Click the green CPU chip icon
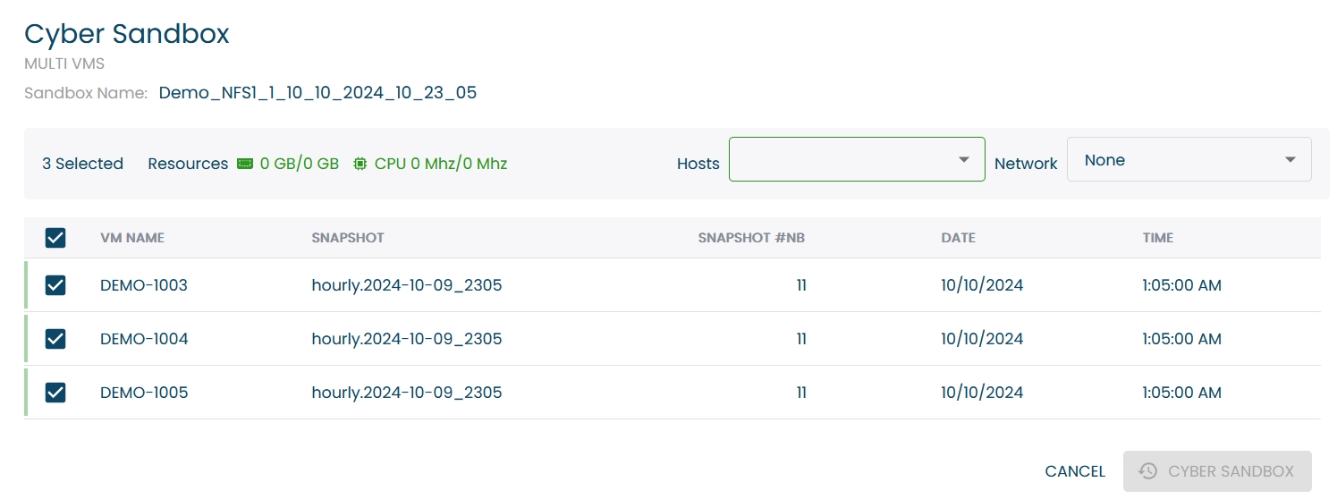This screenshot has width=1337, height=499. click(360, 164)
